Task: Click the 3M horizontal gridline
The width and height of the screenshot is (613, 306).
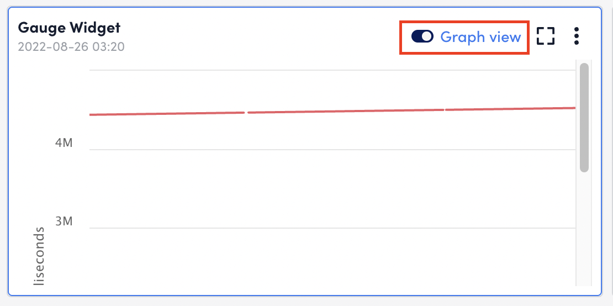Action: tap(332, 228)
